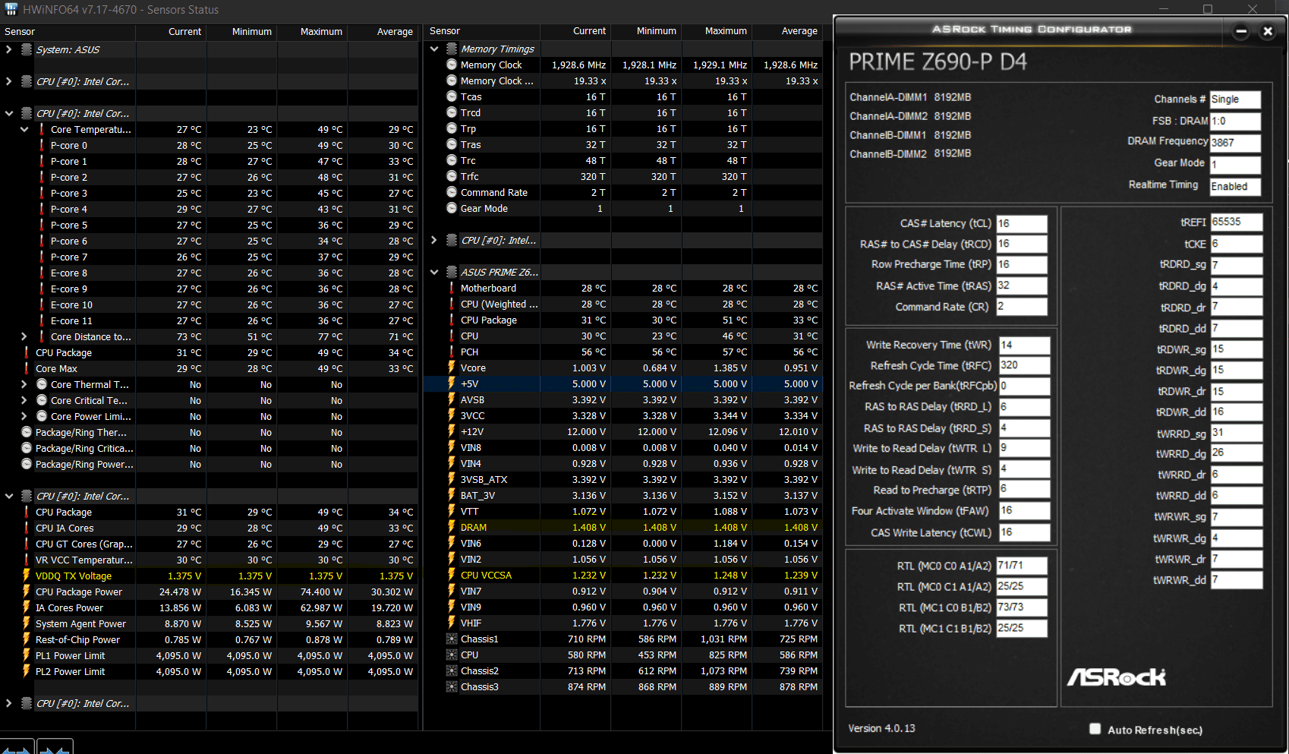Select the Command Rate row icon
The image size is (1289, 754).
pos(452,192)
